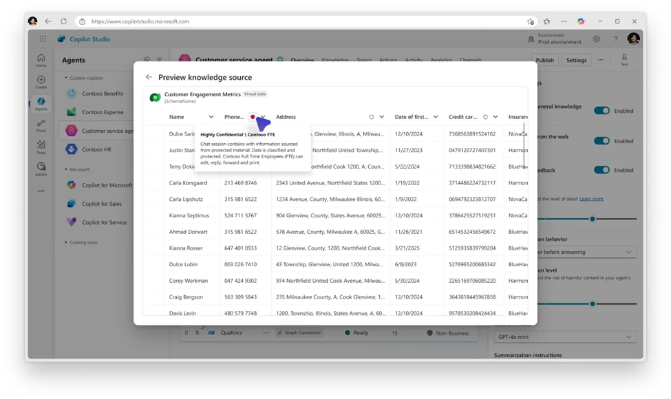Open the Admin icon in the sidebar
Image resolution: width=671 pixels, height=399 pixels.
point(41,166)
